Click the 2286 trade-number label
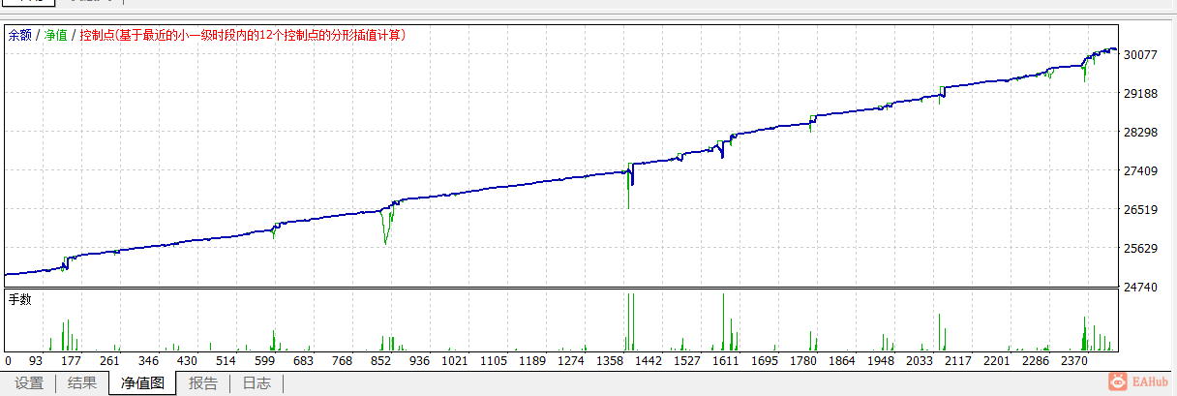The width and height of the screenshot is (1177, 396). pyautogui.click(x=1036, y=360)
